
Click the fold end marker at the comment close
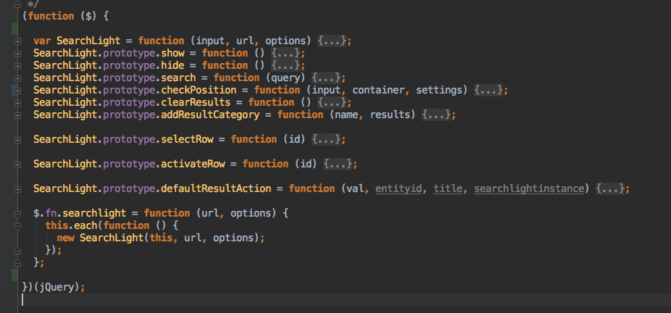(17, 4)
